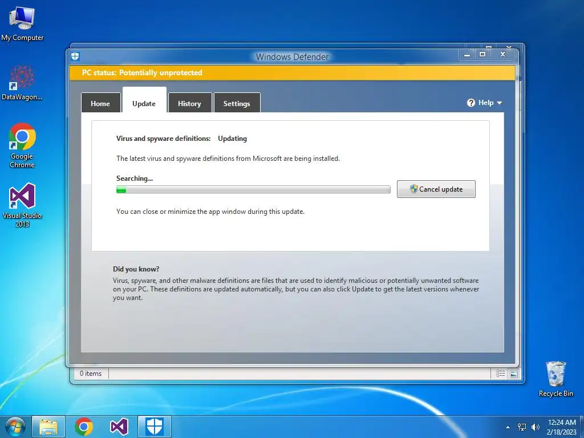The width and height of the screenshot is (584, 438).
Task: Open File Explorer from the taskbar
Action: [x=48, y=427]
